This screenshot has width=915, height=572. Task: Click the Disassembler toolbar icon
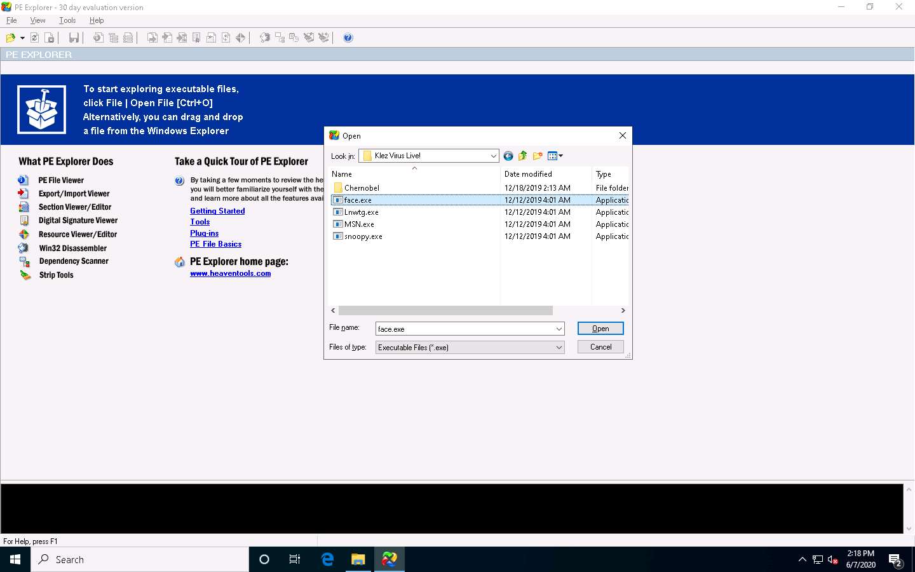(265, 38)
